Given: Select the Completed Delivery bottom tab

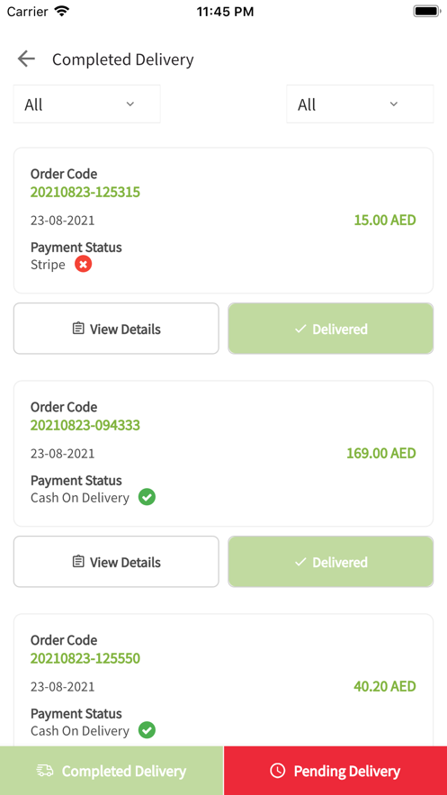Looking at the screenshot, I should 112,771.
